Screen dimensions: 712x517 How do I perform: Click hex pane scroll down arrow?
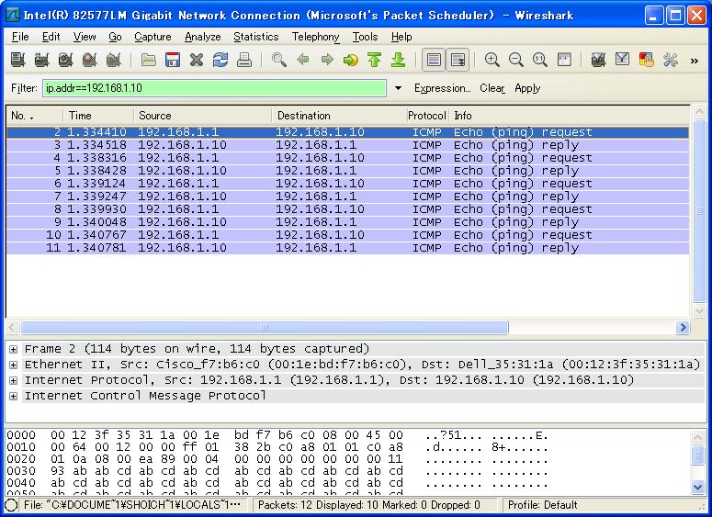point(698,488)
